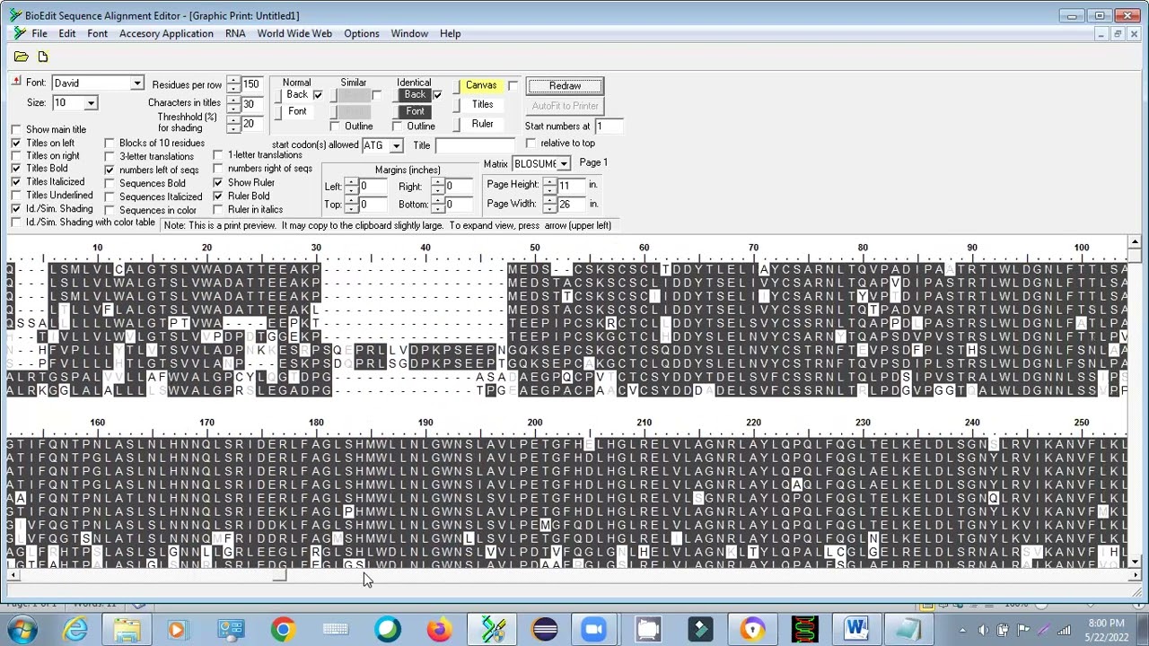The width and height of the screenshot is (1149, 646).
Task: Launch Google Chrome from the taskbar
Action: tap(283, 630)
